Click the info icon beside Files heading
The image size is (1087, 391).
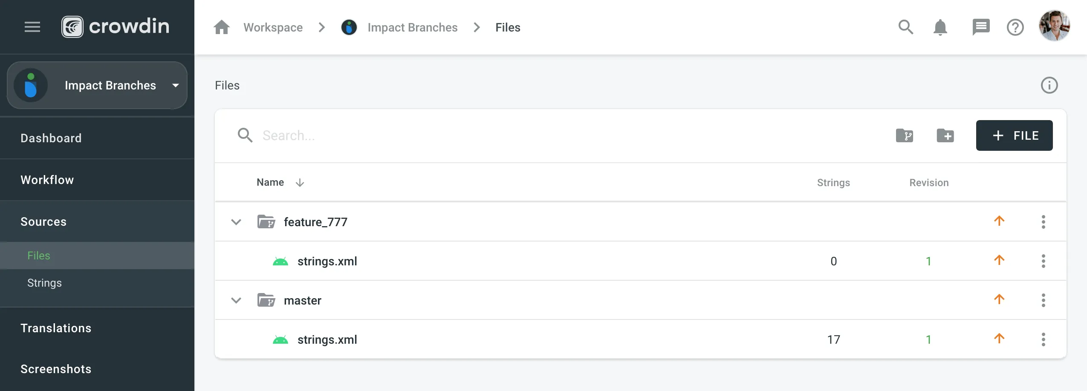pos(1049,85)
